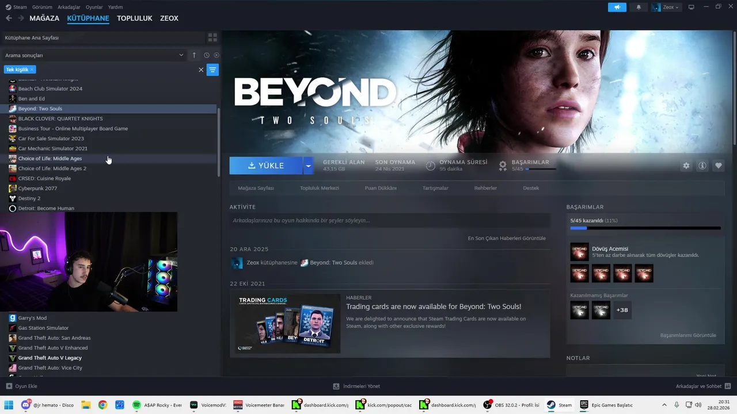Click the achievements progress bar
This screenshot has height=414, width=737.
(x=645, y=228)
